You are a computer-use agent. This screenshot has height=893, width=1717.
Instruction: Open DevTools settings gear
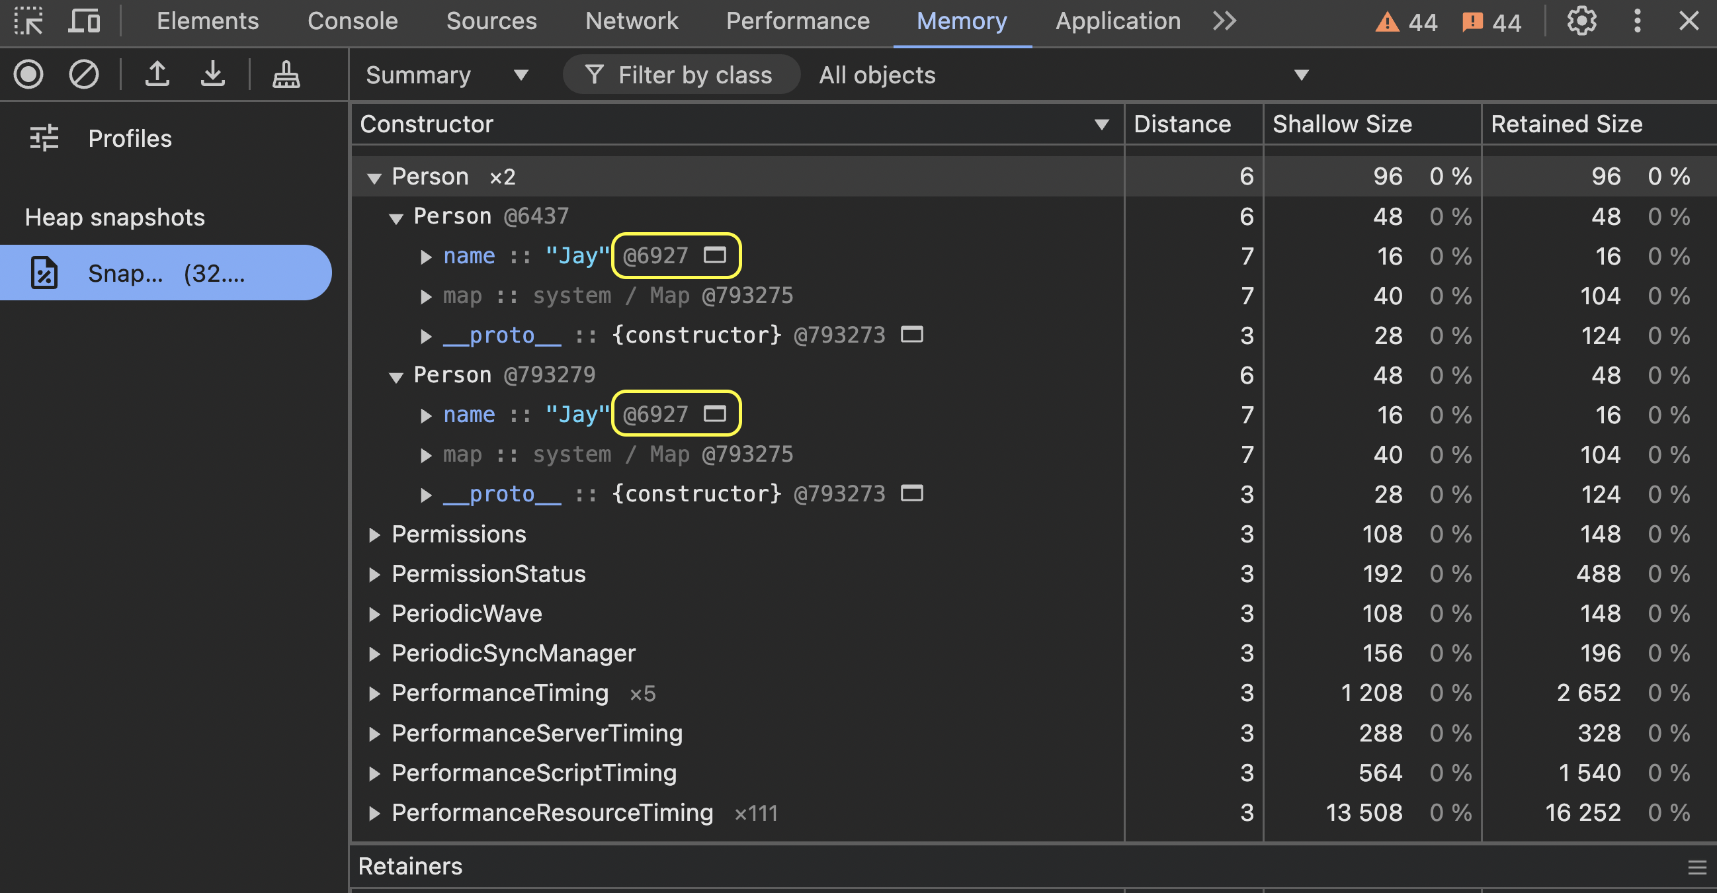(x=1581, y=21)
